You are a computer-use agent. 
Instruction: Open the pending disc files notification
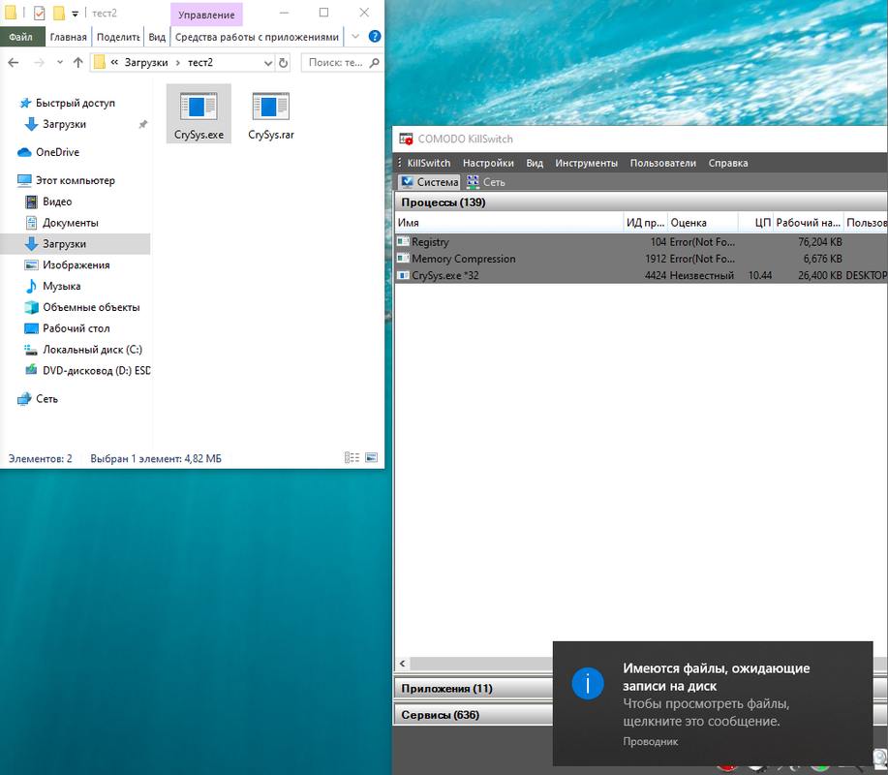(713, 703)
